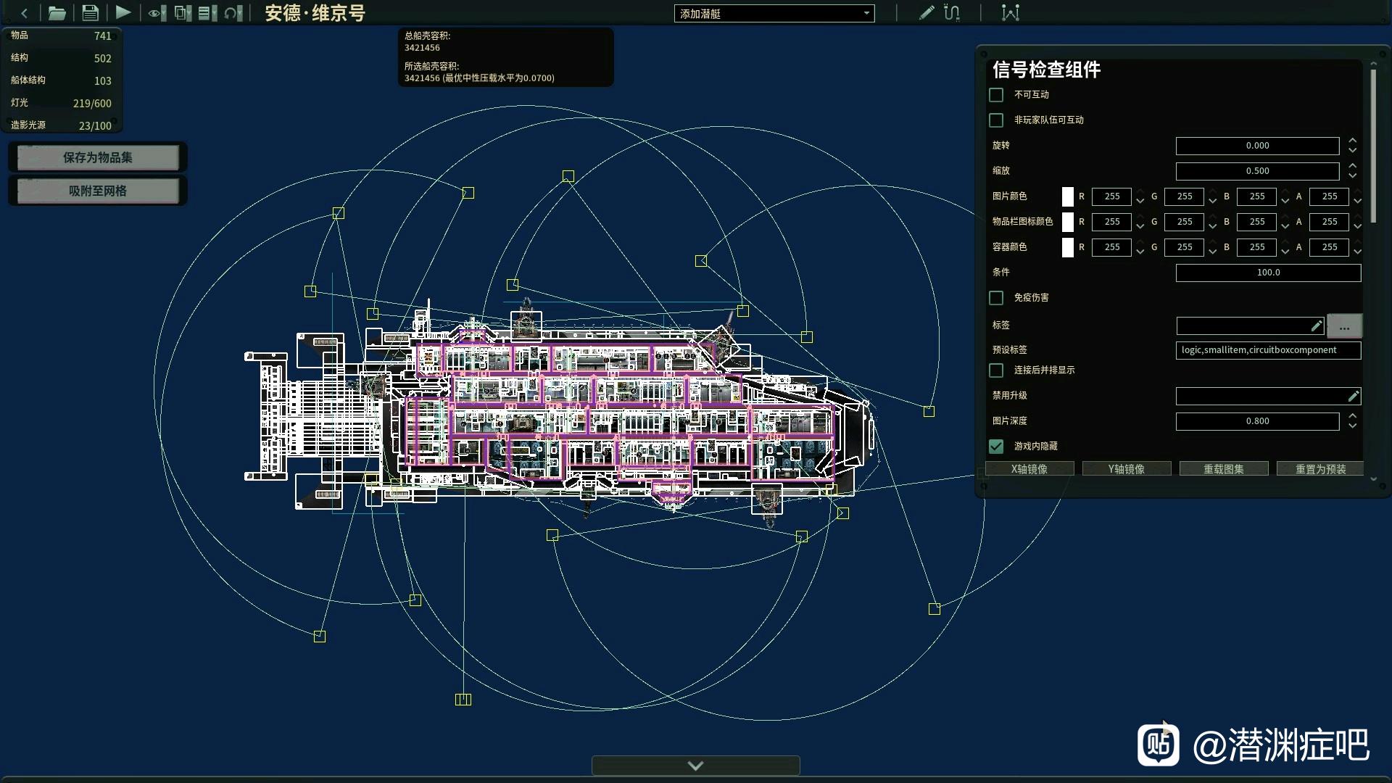The width and height of the screenshot is (1392, 783).
Task: Increase 旋转 value with up arrow
Action: tap(1352, 141)
